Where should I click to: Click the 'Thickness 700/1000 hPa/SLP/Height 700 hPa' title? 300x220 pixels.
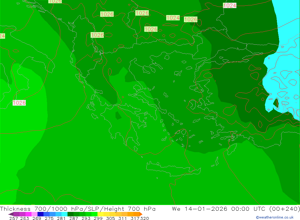(x=78, y=209)
